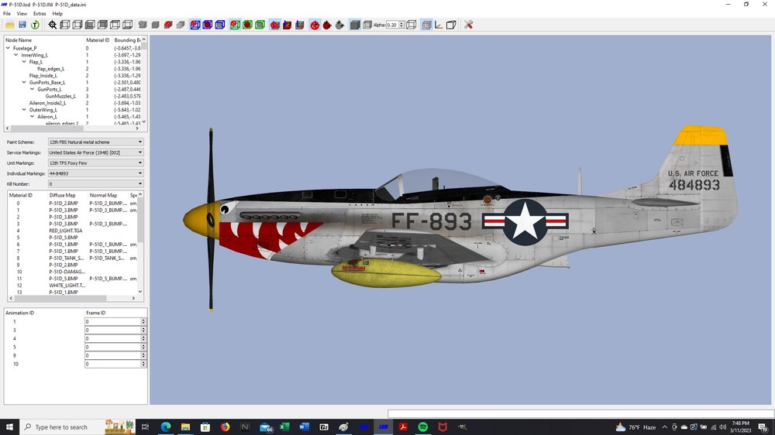Click the black outlined box icon

pyautogui.click(x=451, y=25)
